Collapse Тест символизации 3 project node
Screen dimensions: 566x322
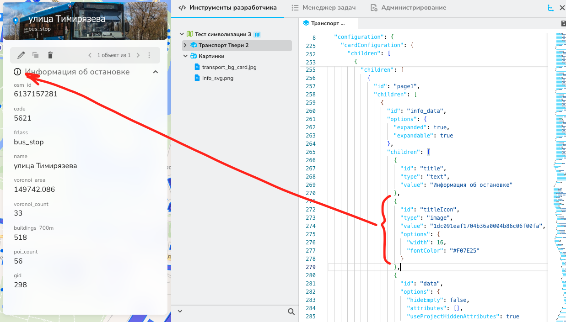(x=182, y=34)
